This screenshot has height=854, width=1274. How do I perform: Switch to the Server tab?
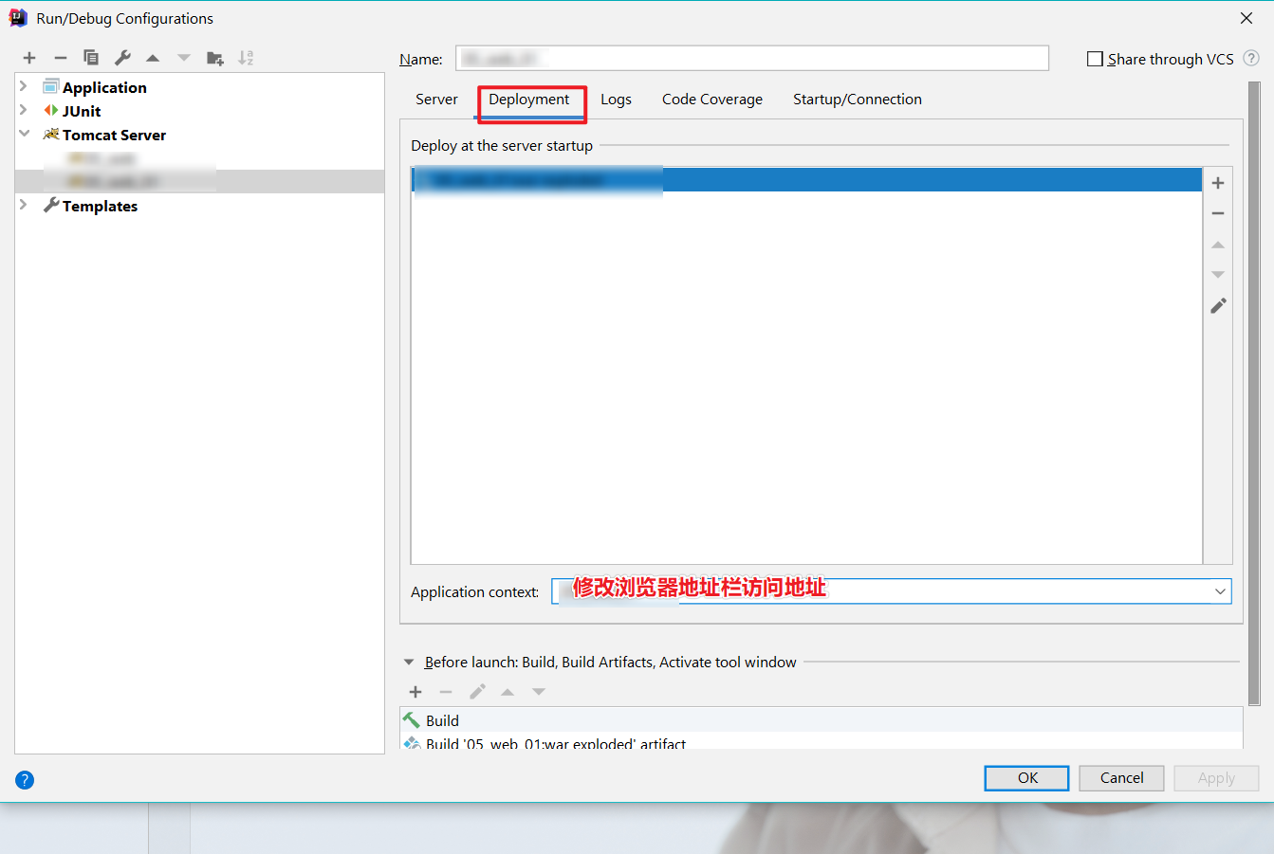click(x=436, y=100)
